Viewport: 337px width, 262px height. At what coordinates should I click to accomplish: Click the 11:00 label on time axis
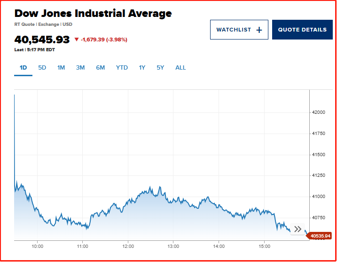point(83,246)
